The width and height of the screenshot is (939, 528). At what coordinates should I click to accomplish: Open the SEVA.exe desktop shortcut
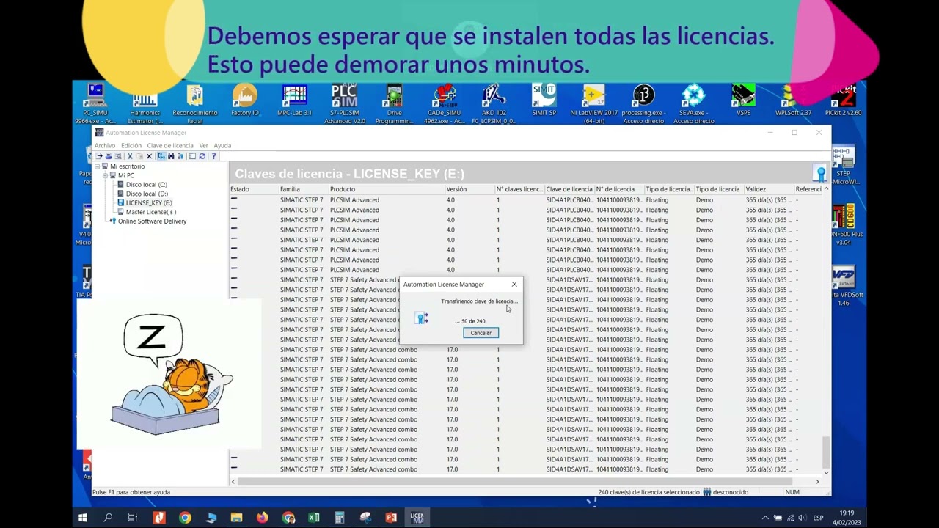(693, 103)
